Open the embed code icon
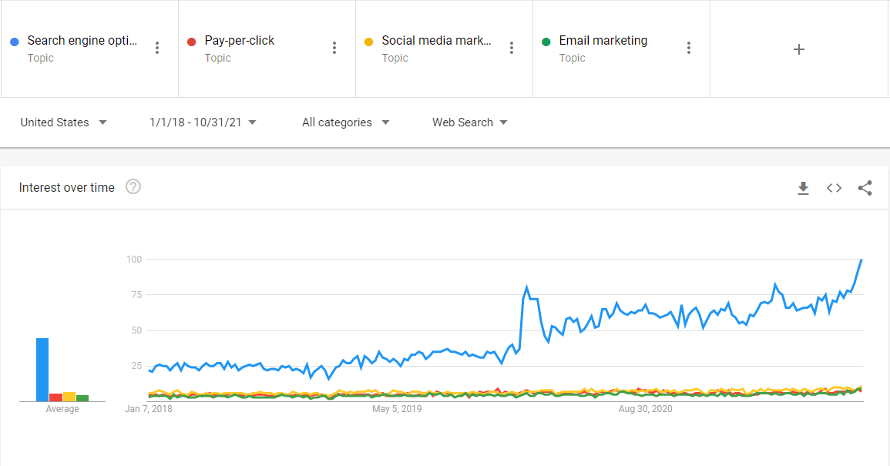This screenshot has width=890, height=466. (834, 188)
